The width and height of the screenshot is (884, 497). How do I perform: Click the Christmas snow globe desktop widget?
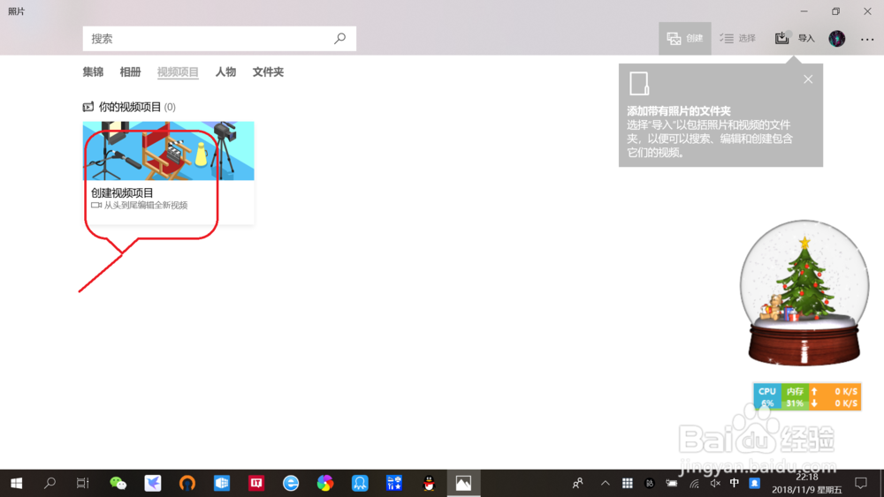click(804, 293)
